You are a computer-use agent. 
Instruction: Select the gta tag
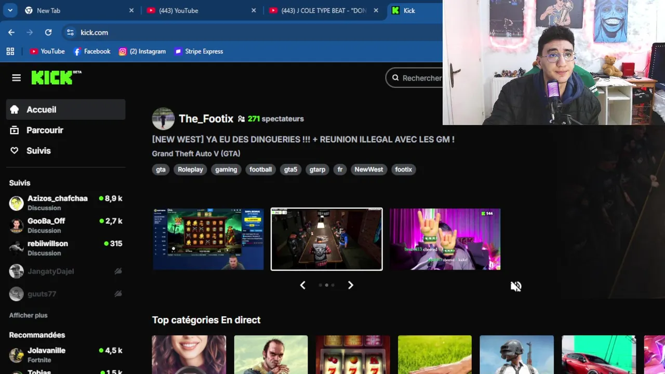[x=161, y=169]
